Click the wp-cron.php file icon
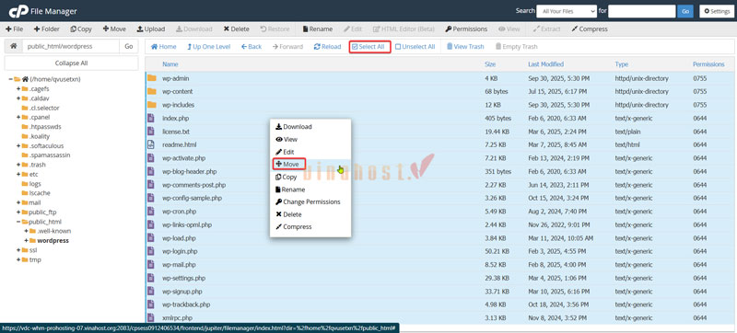This screenshot has width=737, height=333. [151, 211]
